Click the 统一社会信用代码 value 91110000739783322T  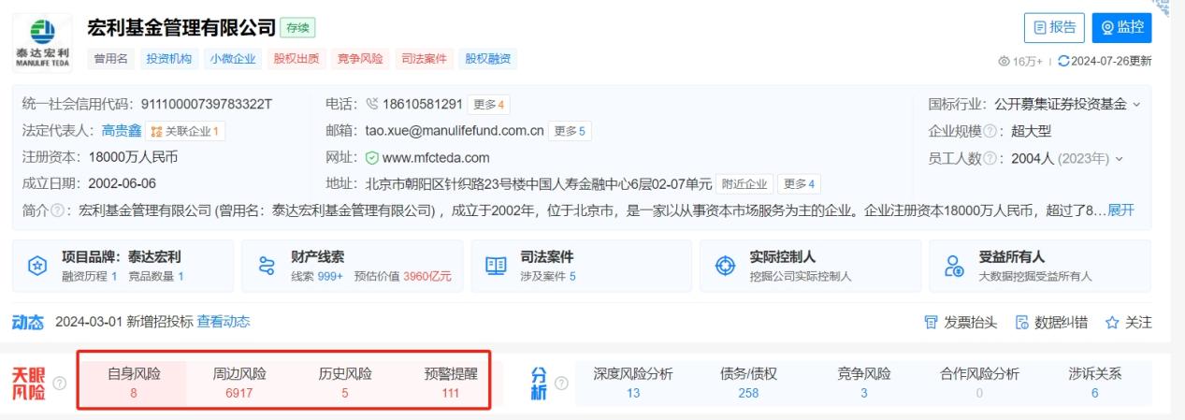click(x=206, y=105)
